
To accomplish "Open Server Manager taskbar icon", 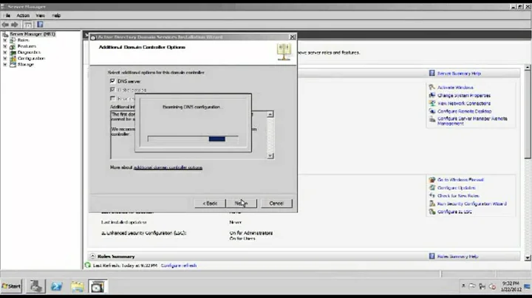I will [x=36, y=286].
